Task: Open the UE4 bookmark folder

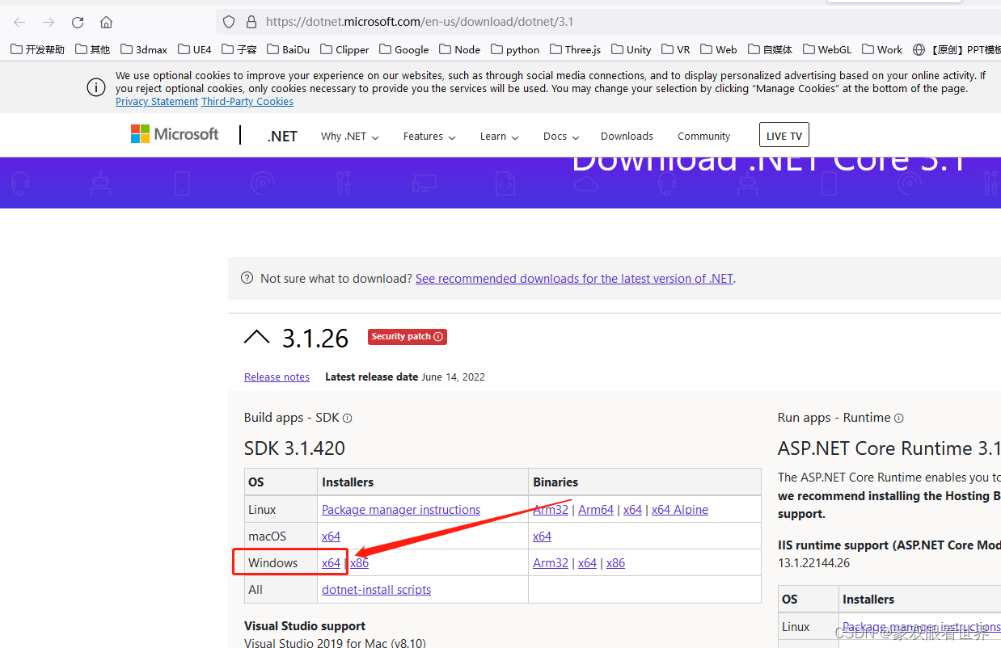Action: click(x=195, y=49)
